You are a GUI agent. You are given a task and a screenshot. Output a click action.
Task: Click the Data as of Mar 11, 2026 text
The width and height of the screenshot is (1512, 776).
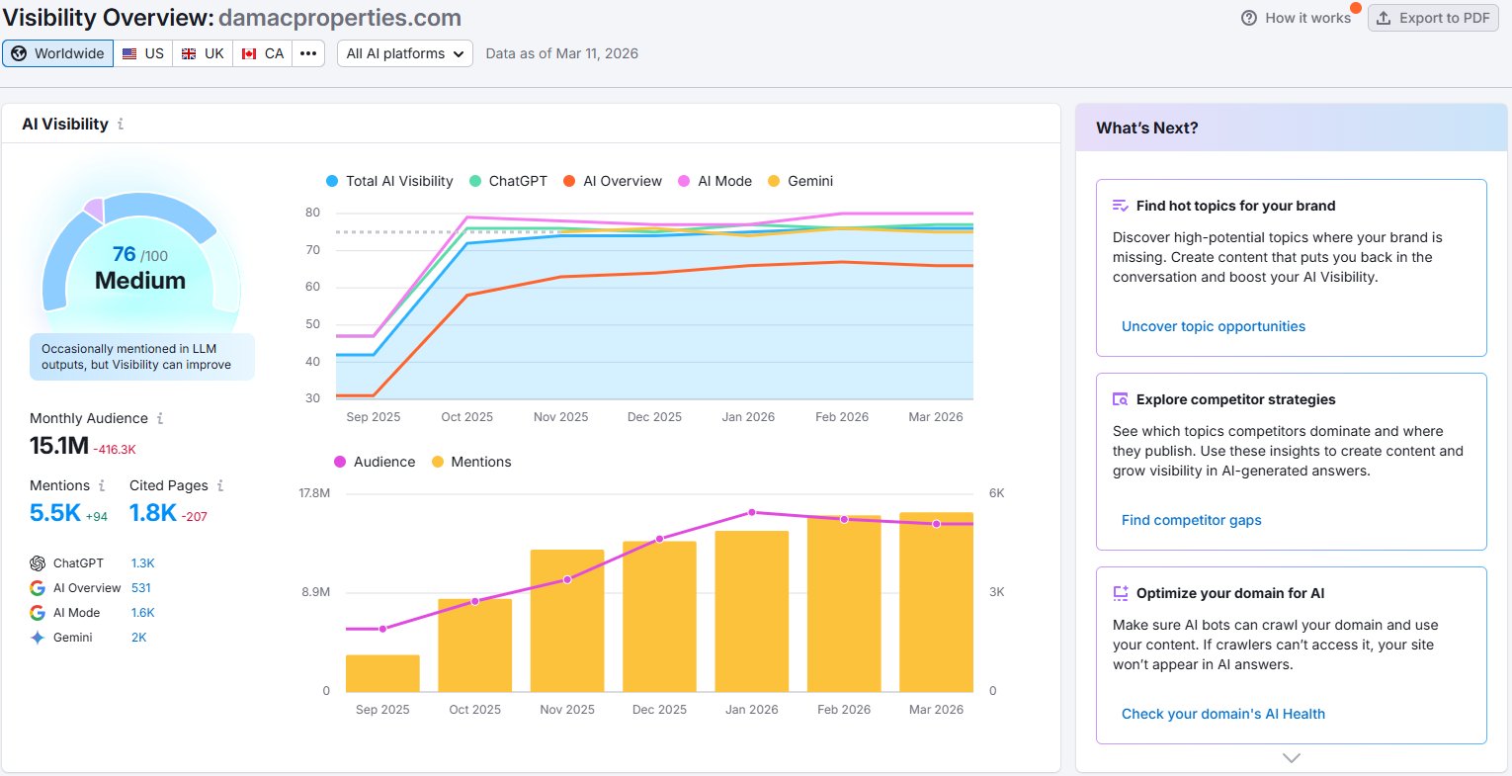562,53
